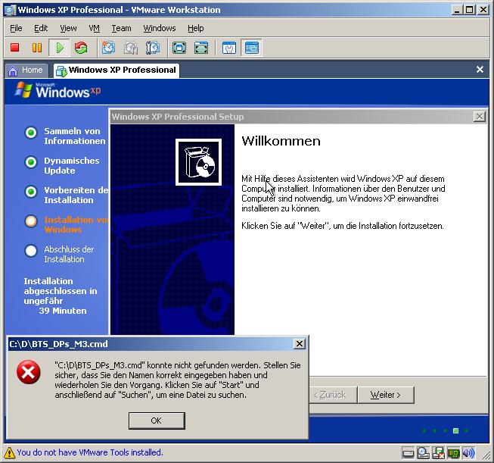Switch to full screen mode icon

point(179,48)
